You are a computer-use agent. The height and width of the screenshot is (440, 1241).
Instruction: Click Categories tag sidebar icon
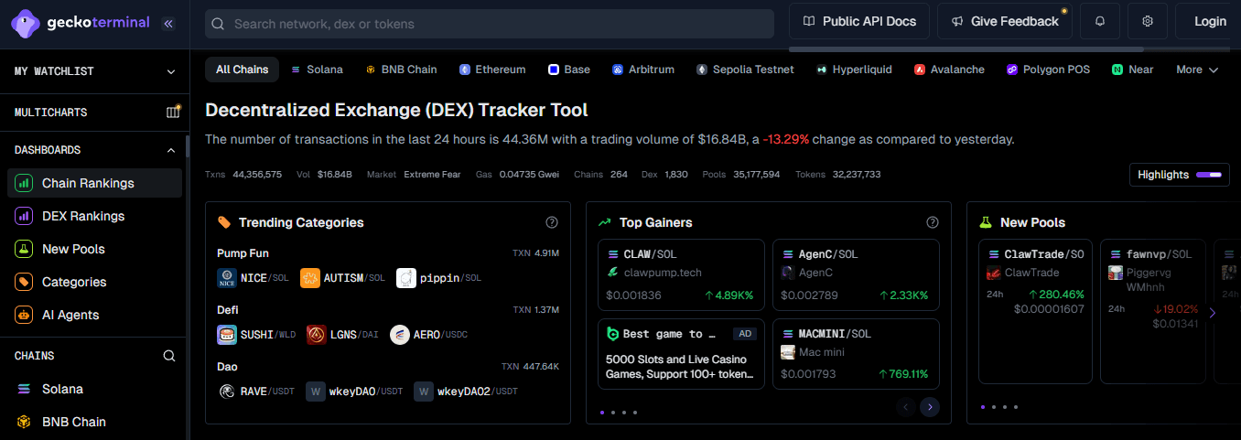tap(24, 282)
